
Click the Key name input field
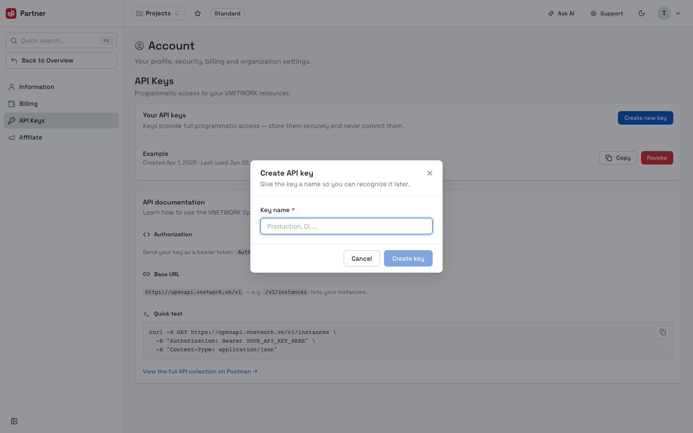point(346,226)
